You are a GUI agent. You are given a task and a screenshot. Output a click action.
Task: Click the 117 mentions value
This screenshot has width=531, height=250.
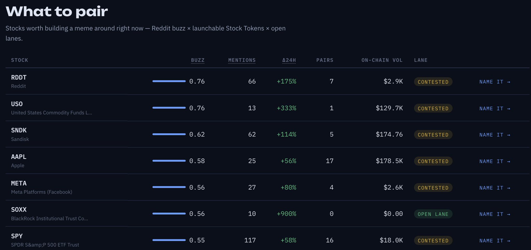pyautogui.click(x=250, y=240)
